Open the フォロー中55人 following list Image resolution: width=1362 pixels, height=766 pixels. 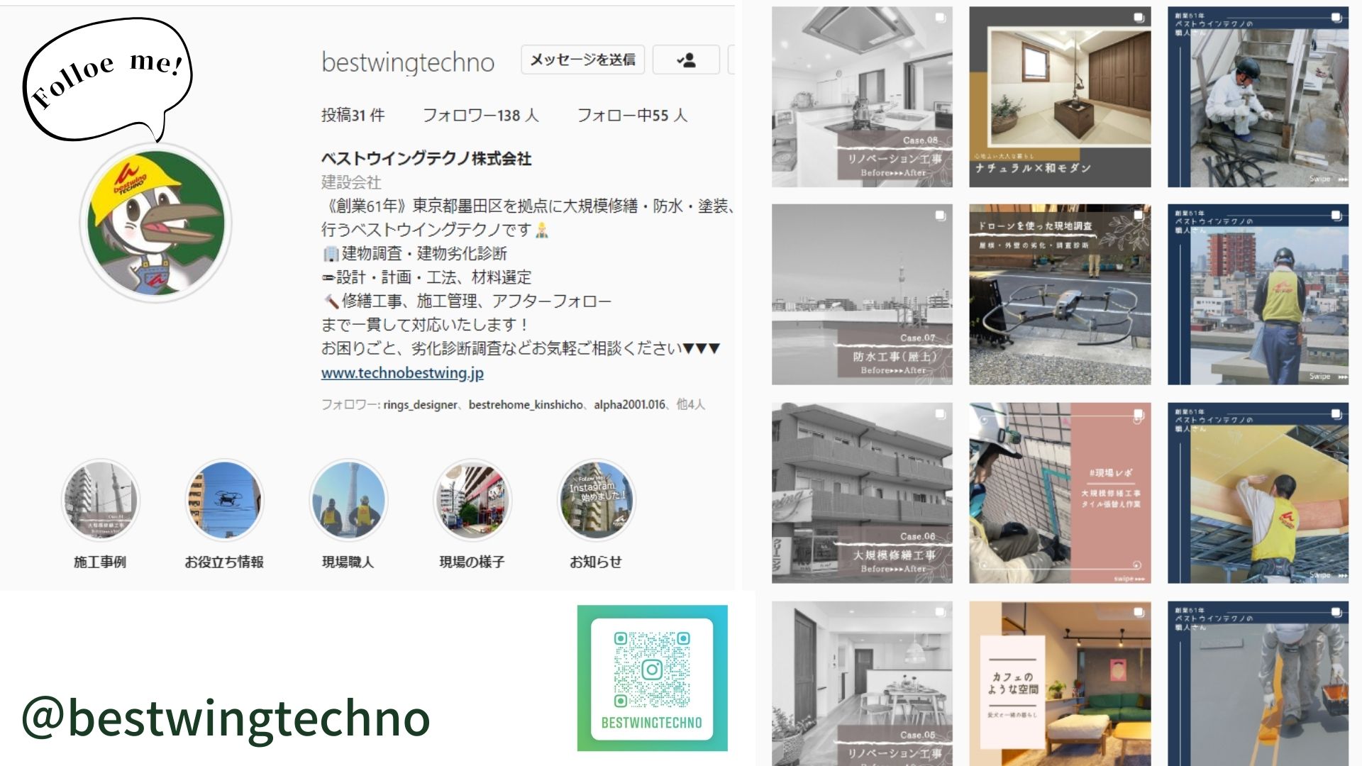pyautogui.click(x=632, y=115)
